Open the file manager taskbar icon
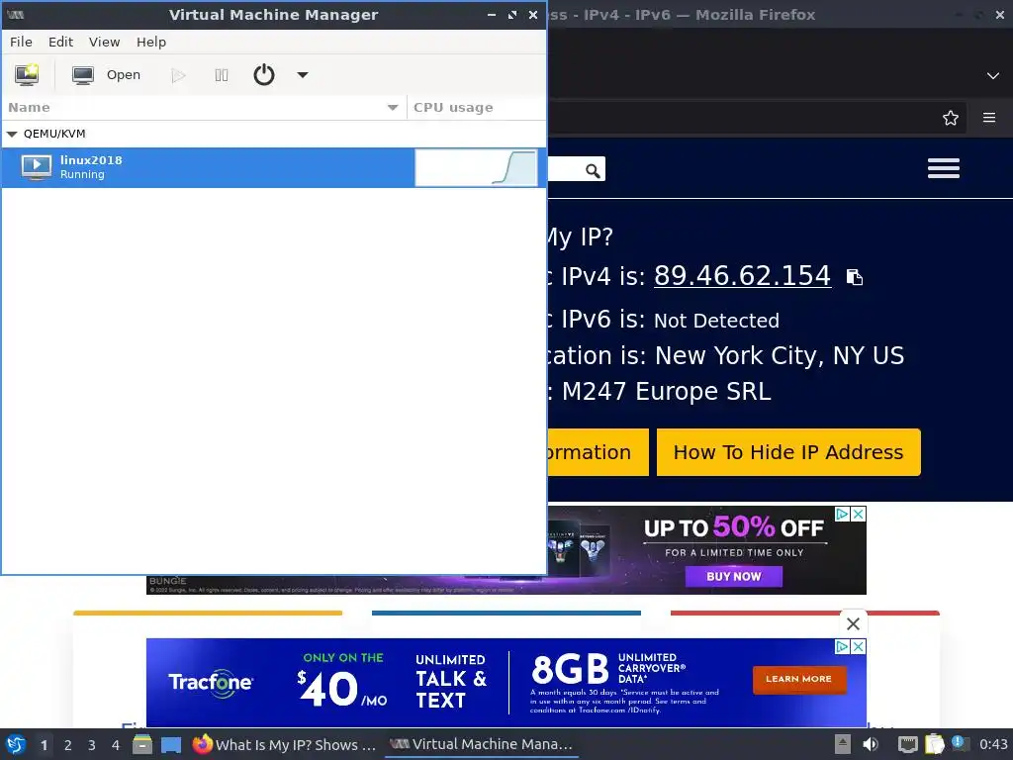 (142, 744)
